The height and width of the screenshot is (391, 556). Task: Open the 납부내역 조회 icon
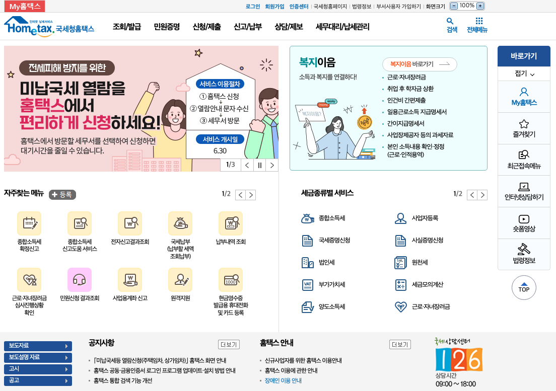point(231,223)
